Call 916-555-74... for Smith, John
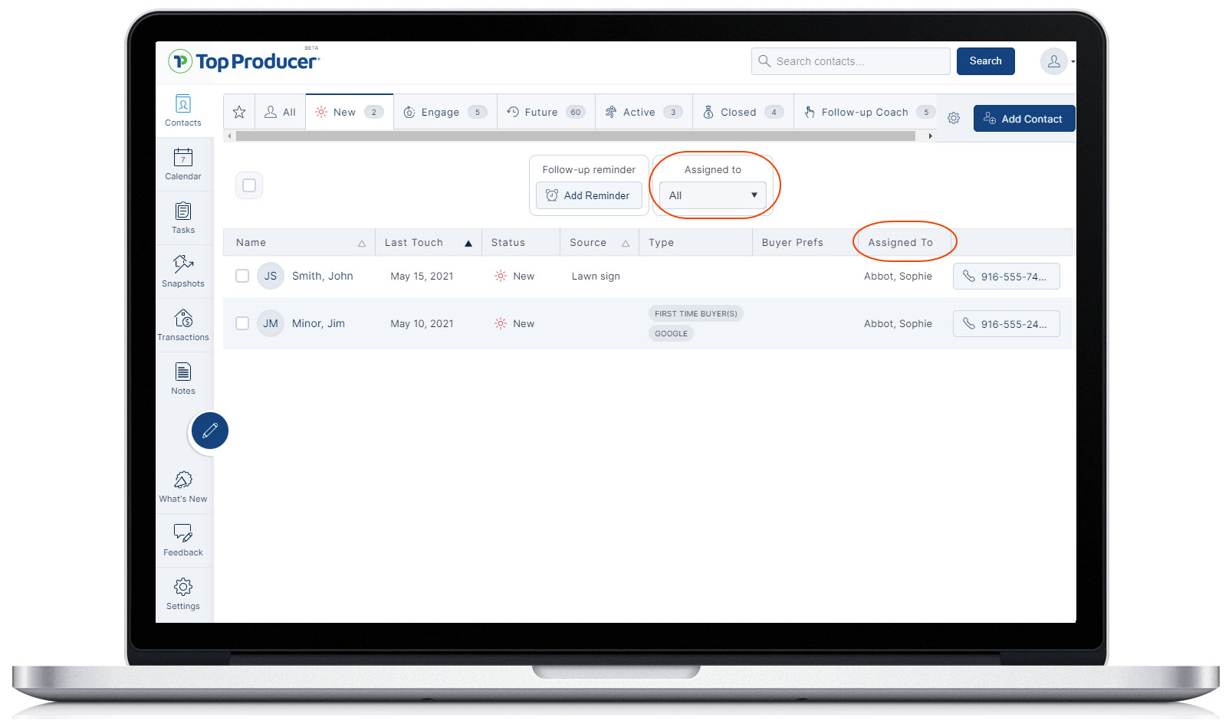1232x727 pixels. [x=1006, y=277]
